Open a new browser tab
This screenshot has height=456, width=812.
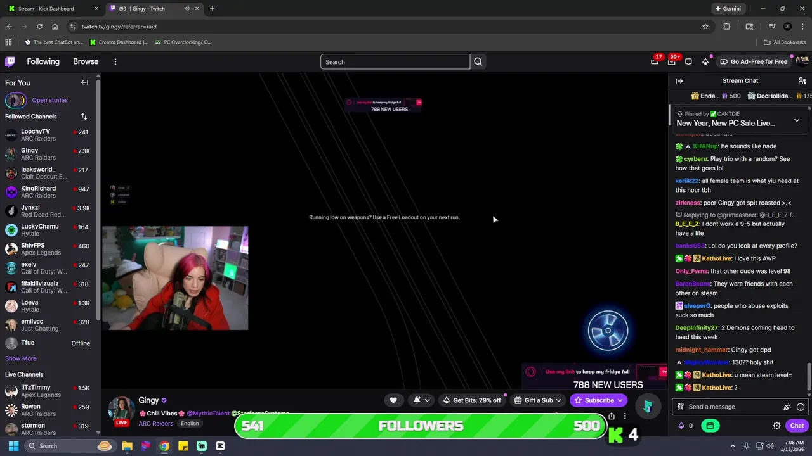[212, 9]
